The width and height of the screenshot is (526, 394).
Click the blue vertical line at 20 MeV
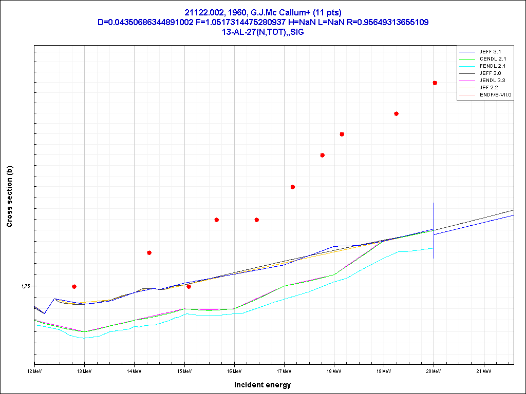pyautogui.click(x=434, y=215)
